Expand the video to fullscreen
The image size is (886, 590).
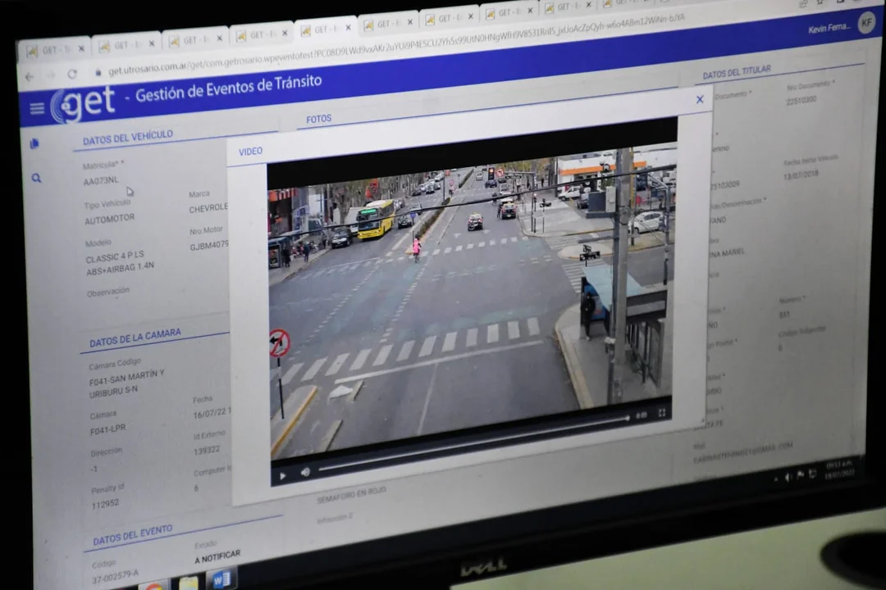[661, 414]
